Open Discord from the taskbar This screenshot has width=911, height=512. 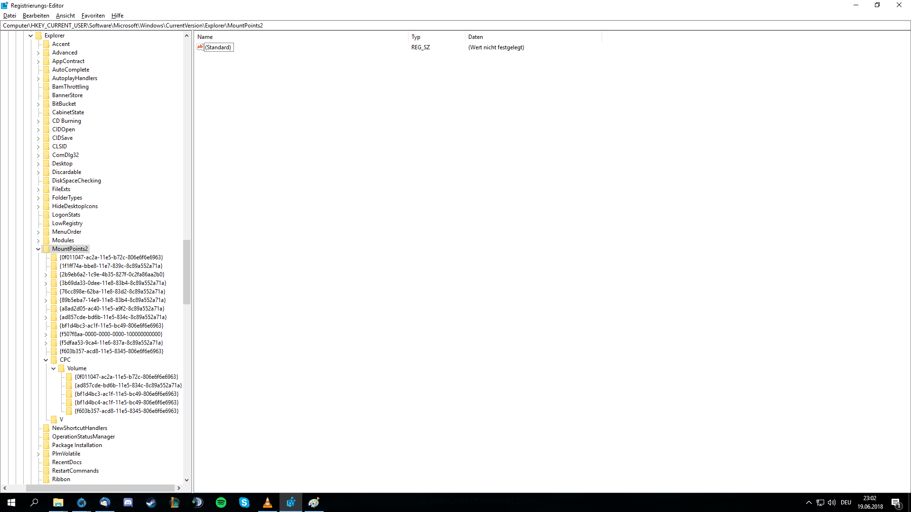pos(128,503)
